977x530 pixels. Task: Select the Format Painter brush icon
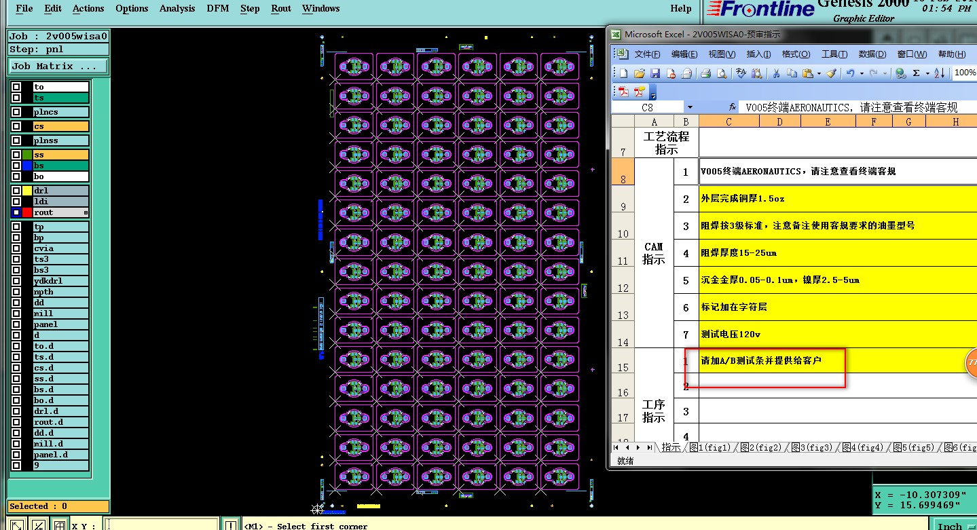click(831, 73)
